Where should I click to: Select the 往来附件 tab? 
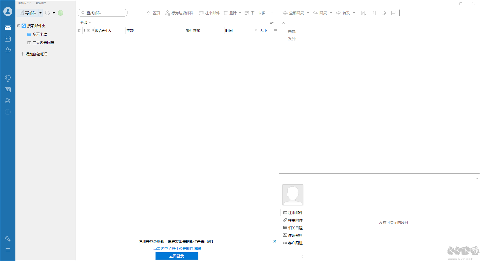click(x=293, y=220)
